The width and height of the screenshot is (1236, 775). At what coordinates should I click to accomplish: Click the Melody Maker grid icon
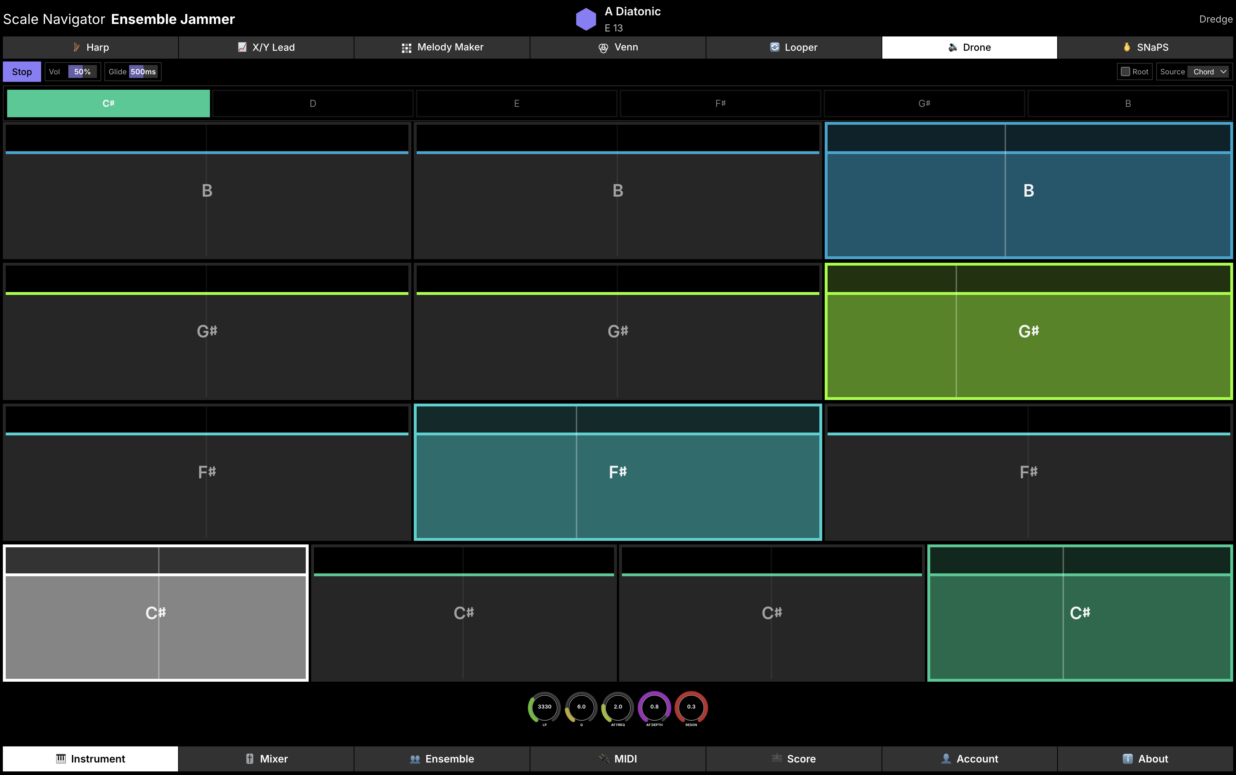[407, 47]
